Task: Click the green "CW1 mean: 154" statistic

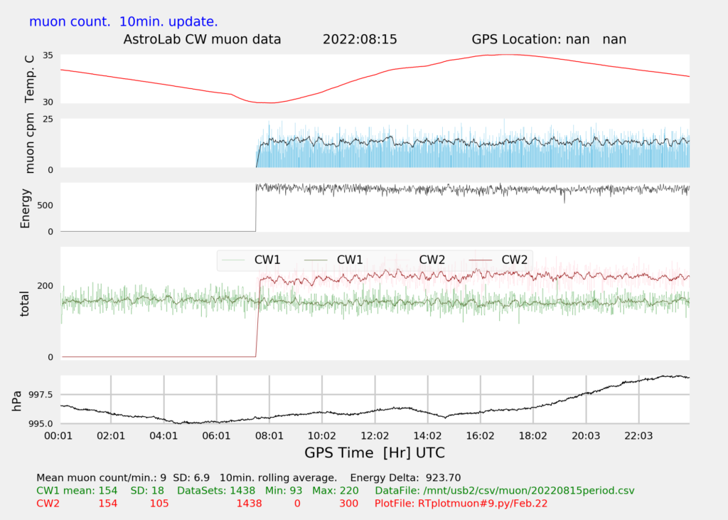Action: (77, 491)
